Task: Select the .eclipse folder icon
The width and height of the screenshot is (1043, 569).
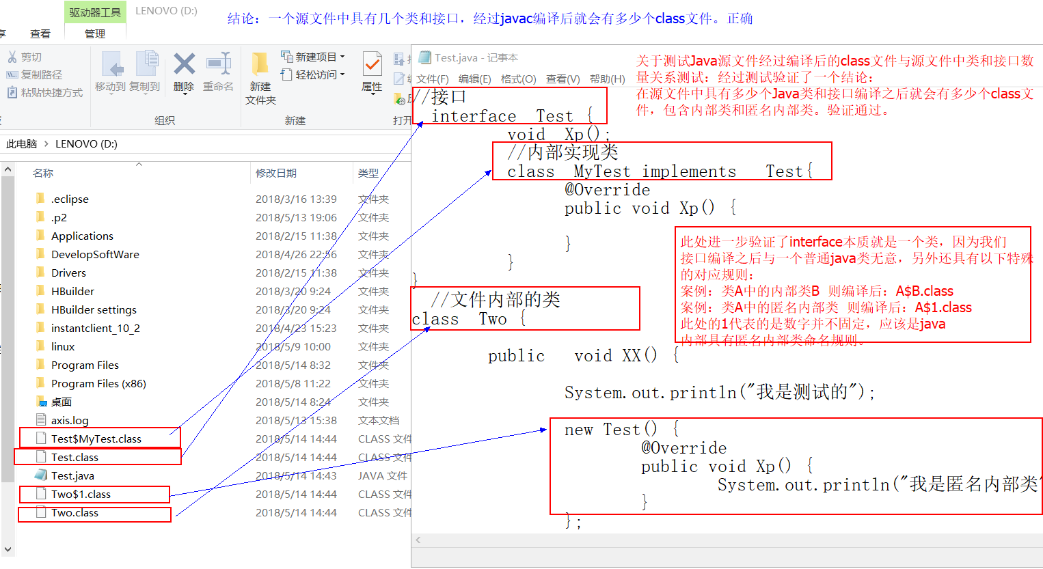Action: 40,199
